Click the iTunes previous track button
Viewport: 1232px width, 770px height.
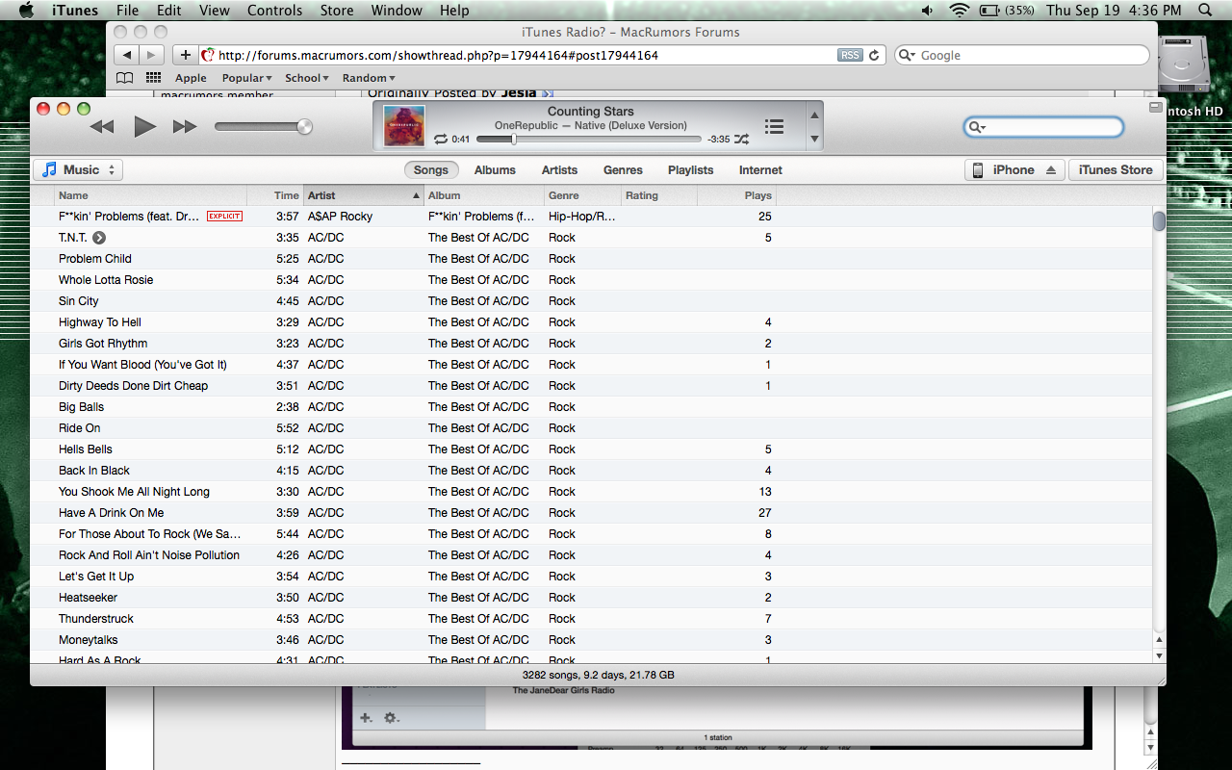tap(102, 126)
